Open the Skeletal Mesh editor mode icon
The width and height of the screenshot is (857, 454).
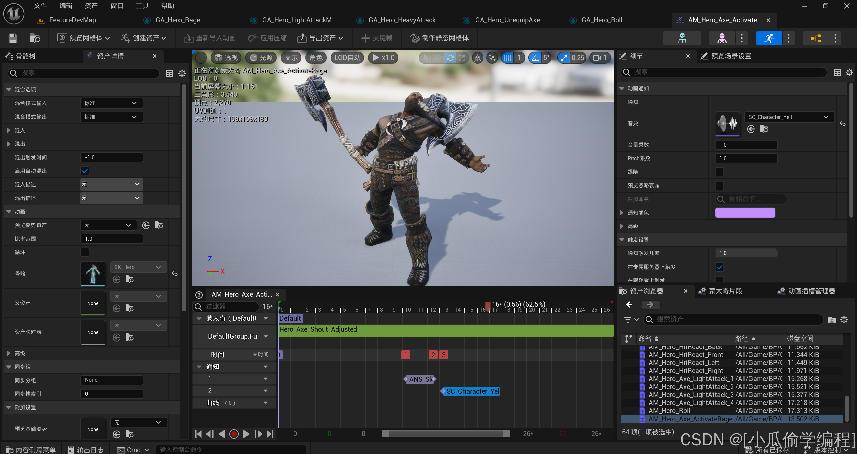coord(722,38)
